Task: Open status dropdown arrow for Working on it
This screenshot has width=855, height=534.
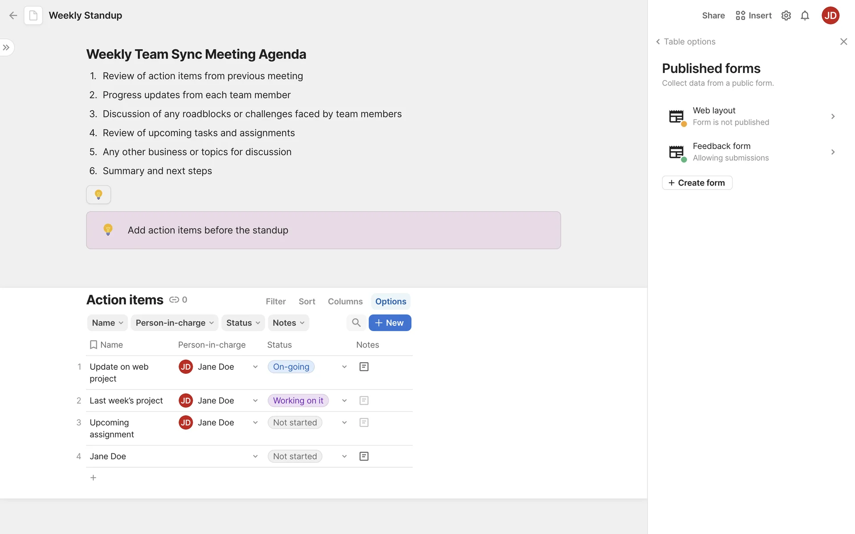Action: tap(344, 400)
